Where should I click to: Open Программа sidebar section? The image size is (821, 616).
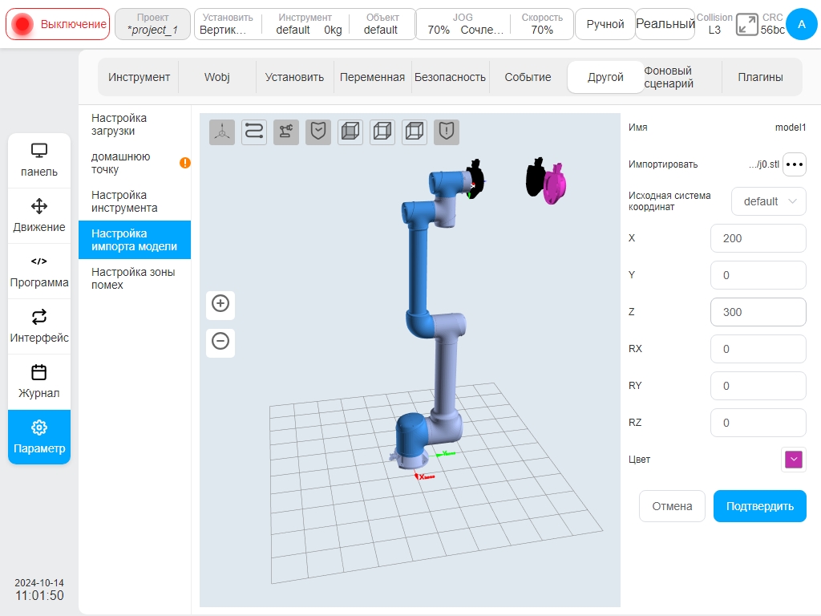click(39, 271)
